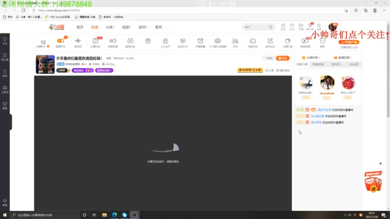The width and height of the screenshot is (390, 219).
Task: Click the red hedgehog contributor avatar
Action: coord(348,83)
